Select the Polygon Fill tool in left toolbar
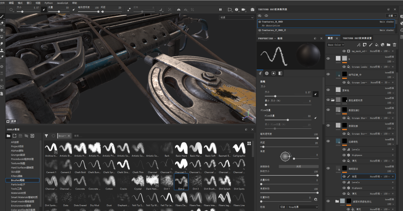Screen dimensions: 403x211 click(2, 37)
